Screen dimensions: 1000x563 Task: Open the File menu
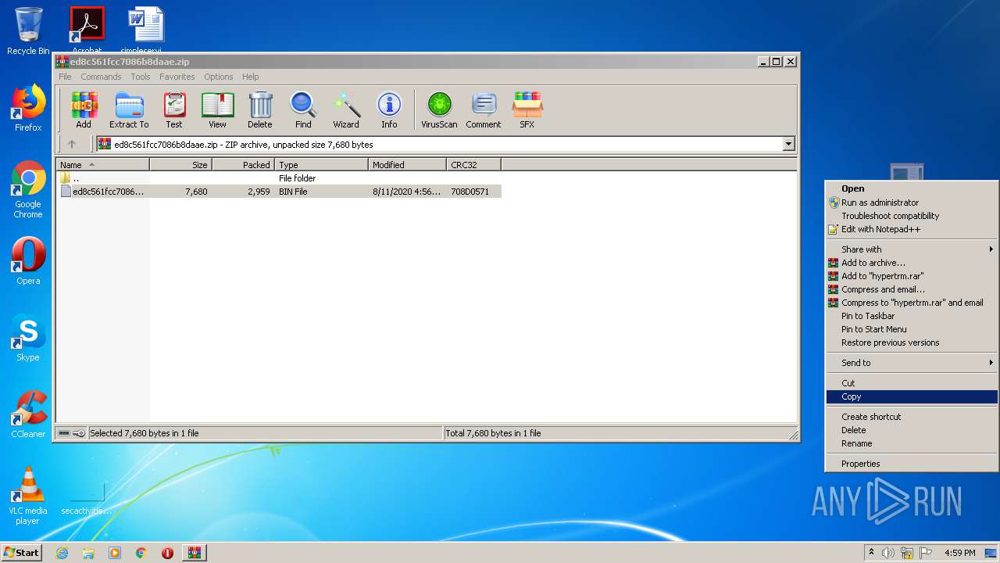point(65,77)
